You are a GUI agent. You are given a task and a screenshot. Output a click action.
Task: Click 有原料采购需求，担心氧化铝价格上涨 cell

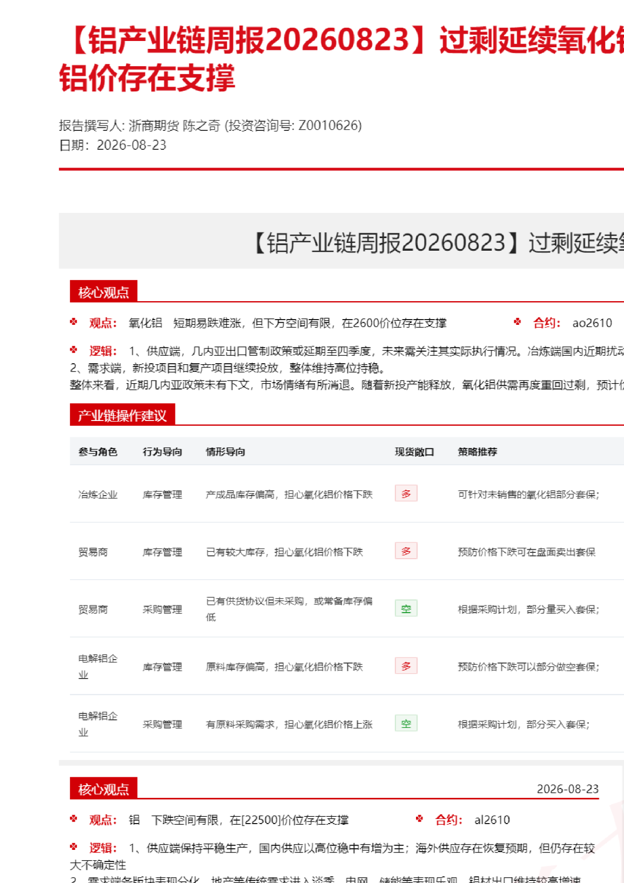[289, 724]
